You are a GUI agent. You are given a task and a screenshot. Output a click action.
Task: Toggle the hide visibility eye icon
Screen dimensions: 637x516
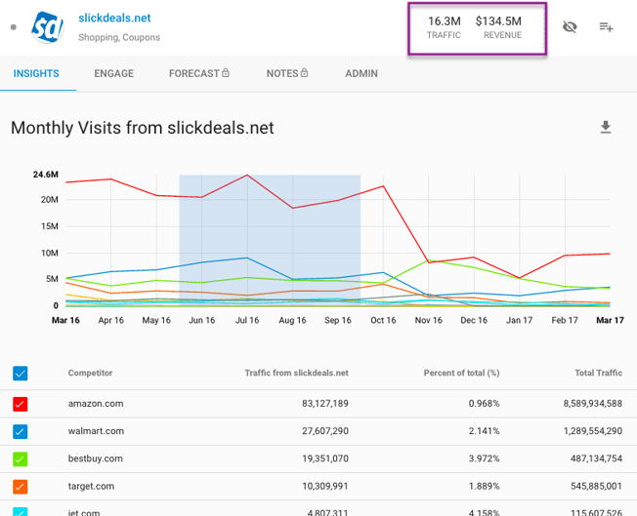click(570, 27)
